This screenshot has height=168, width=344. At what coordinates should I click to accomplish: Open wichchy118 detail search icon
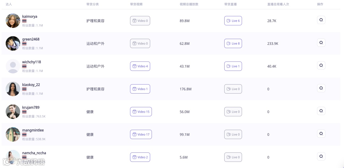321,66
